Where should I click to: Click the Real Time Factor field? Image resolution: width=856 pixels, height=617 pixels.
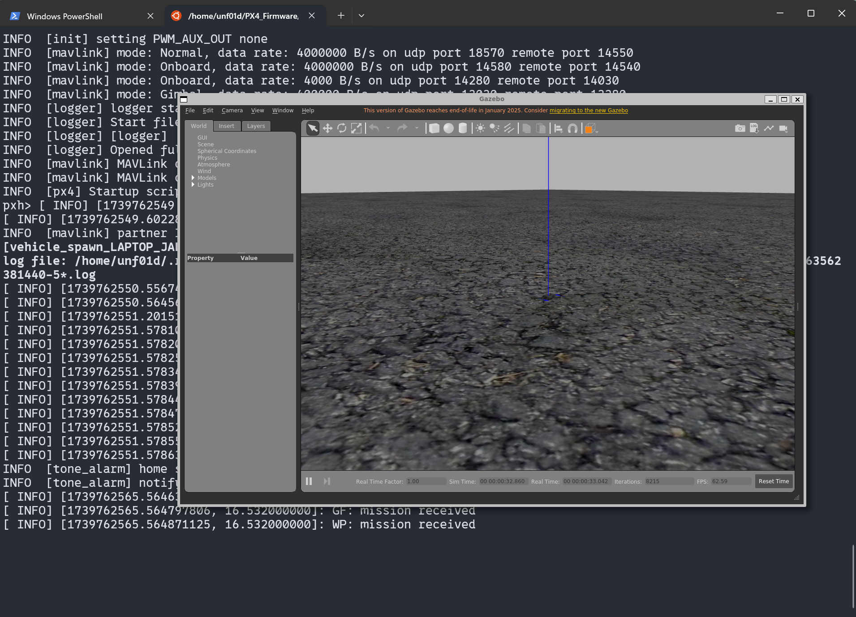click(426, 481)
